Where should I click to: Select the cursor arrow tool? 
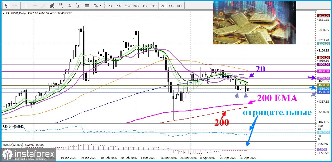coord(6,6)
